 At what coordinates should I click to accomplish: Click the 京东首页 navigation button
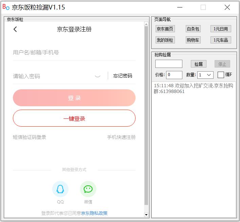click(x=165, y=29)
